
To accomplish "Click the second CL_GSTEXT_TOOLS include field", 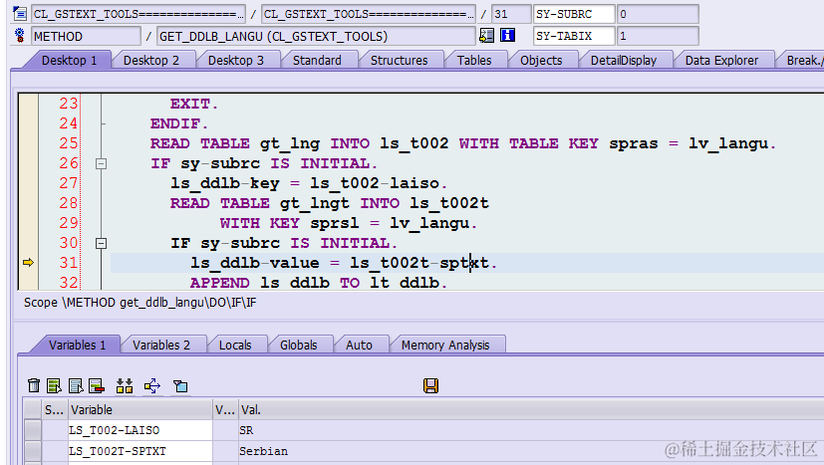I will coord(369,14).
